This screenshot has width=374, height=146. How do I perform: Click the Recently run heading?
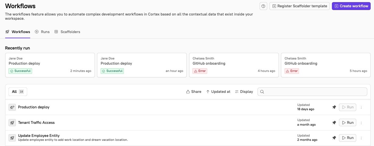click(17, 48)
